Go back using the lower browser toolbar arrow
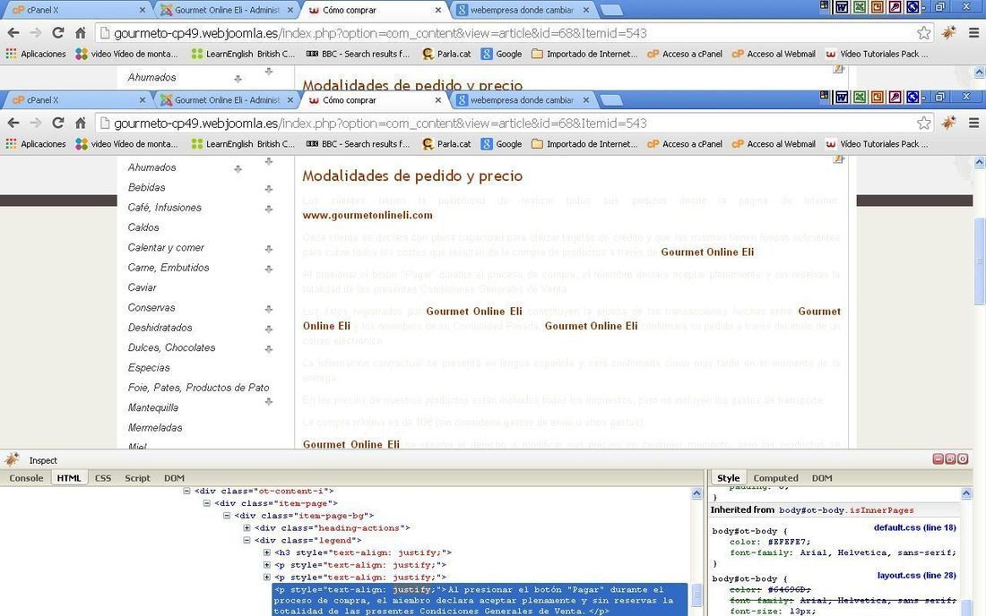The image size is (986, 616). tap(13, 123)
